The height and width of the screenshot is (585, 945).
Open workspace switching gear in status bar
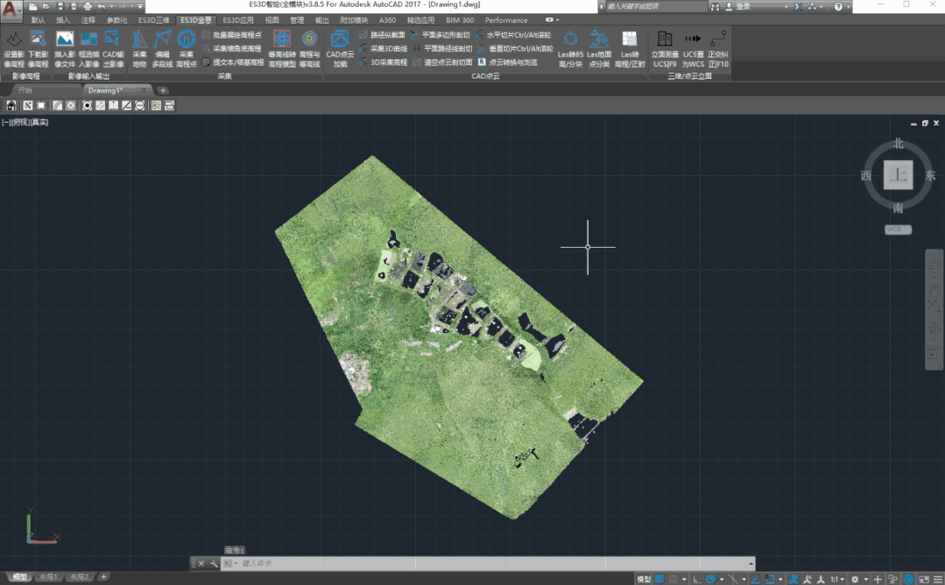pyautogui.click(x=855, y=579)
